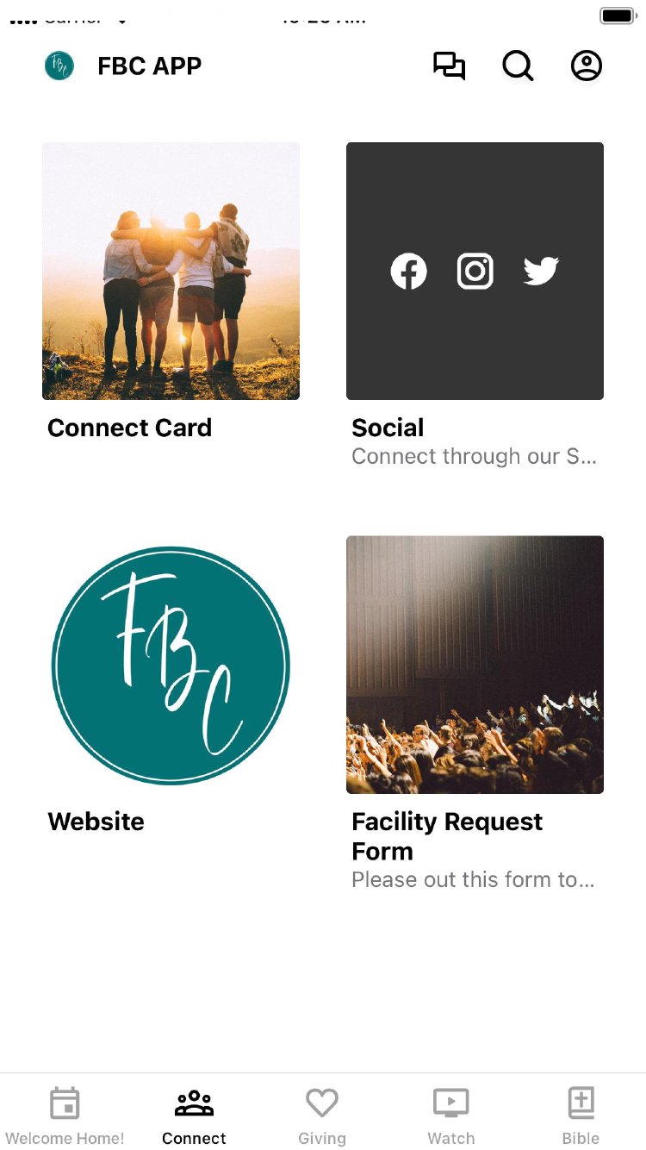The height and width of the screenshot is (1150, 646).
Task: Tap the search magnifier icon
Action: coord(518,66)
